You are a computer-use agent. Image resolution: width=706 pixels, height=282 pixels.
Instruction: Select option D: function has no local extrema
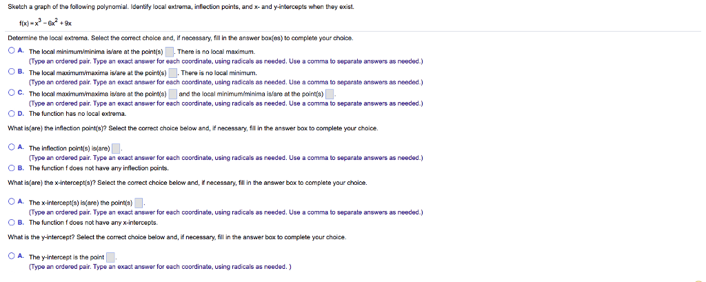[x=12, y=113]
